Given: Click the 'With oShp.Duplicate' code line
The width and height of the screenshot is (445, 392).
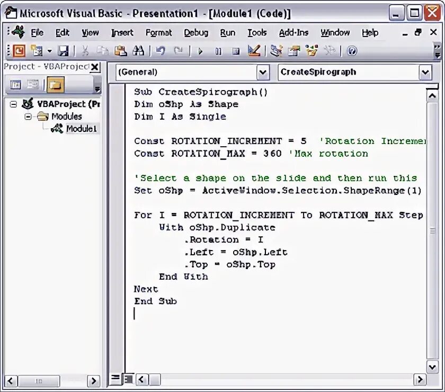Looking at the screenshot, I should click(x=217, y=227).
